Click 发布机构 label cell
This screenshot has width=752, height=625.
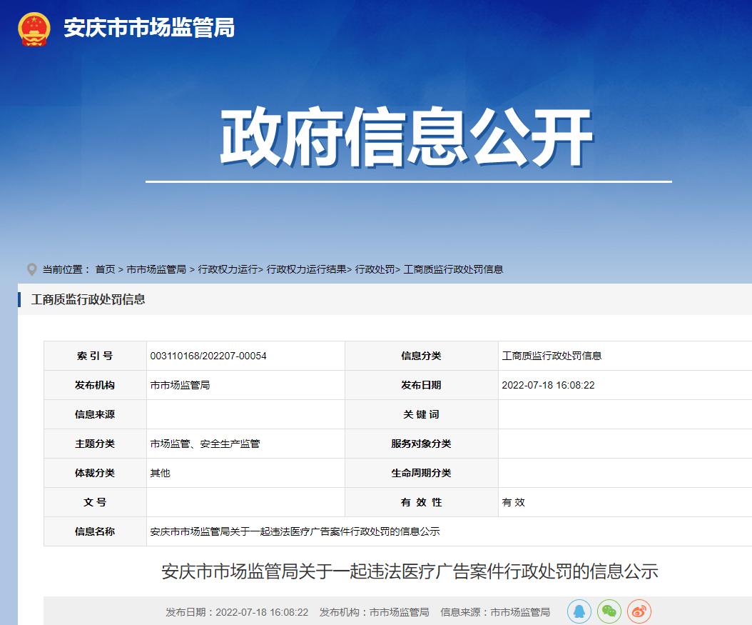[95, 385]
